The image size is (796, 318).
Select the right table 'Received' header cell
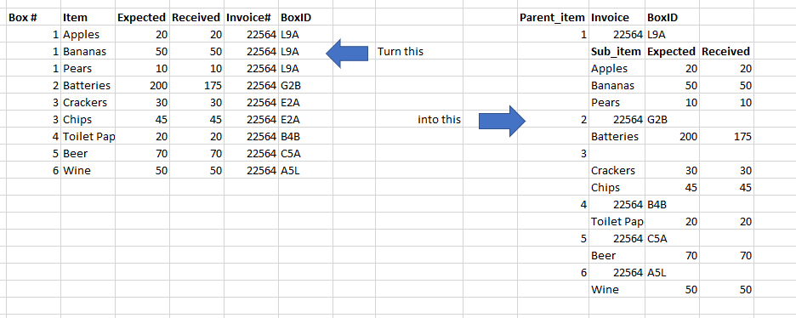point(727,52)
